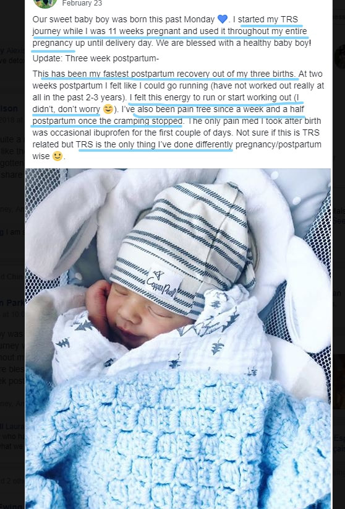
Task: Click the smiley emoji after wise
Action: [x=57, y=156]
